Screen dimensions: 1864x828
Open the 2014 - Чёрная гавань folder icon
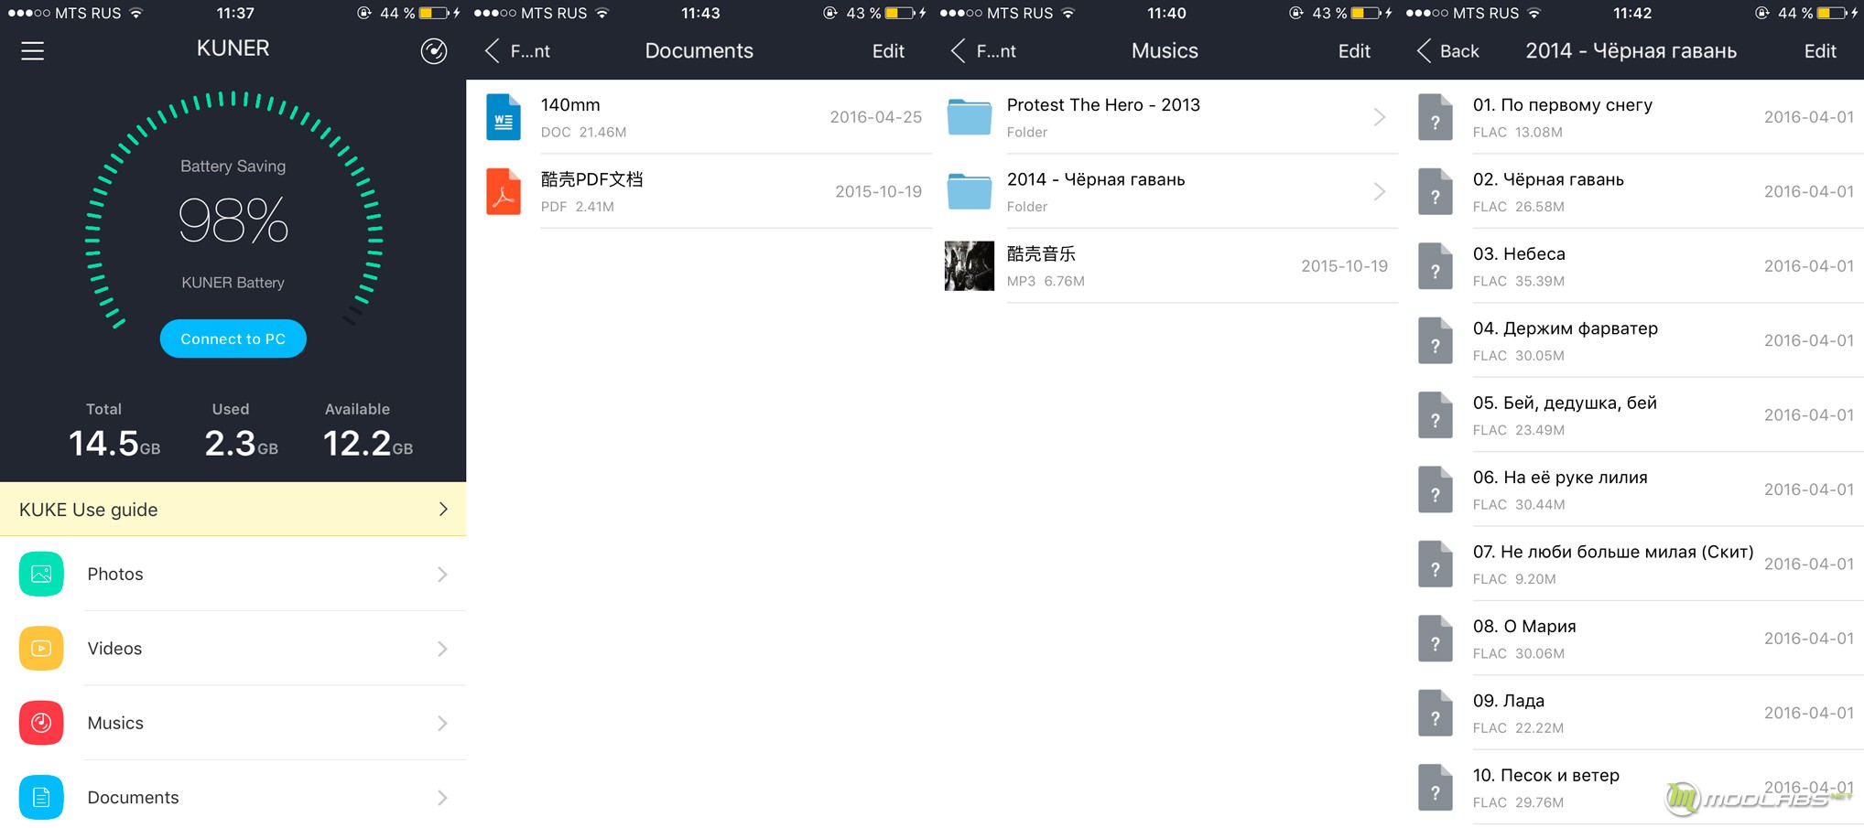pos(970,191)
